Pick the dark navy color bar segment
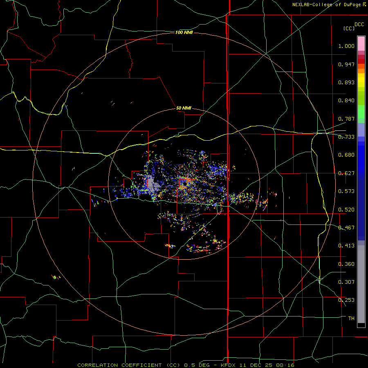This screenshot has width=368, height=368. (x=361, y=206)
